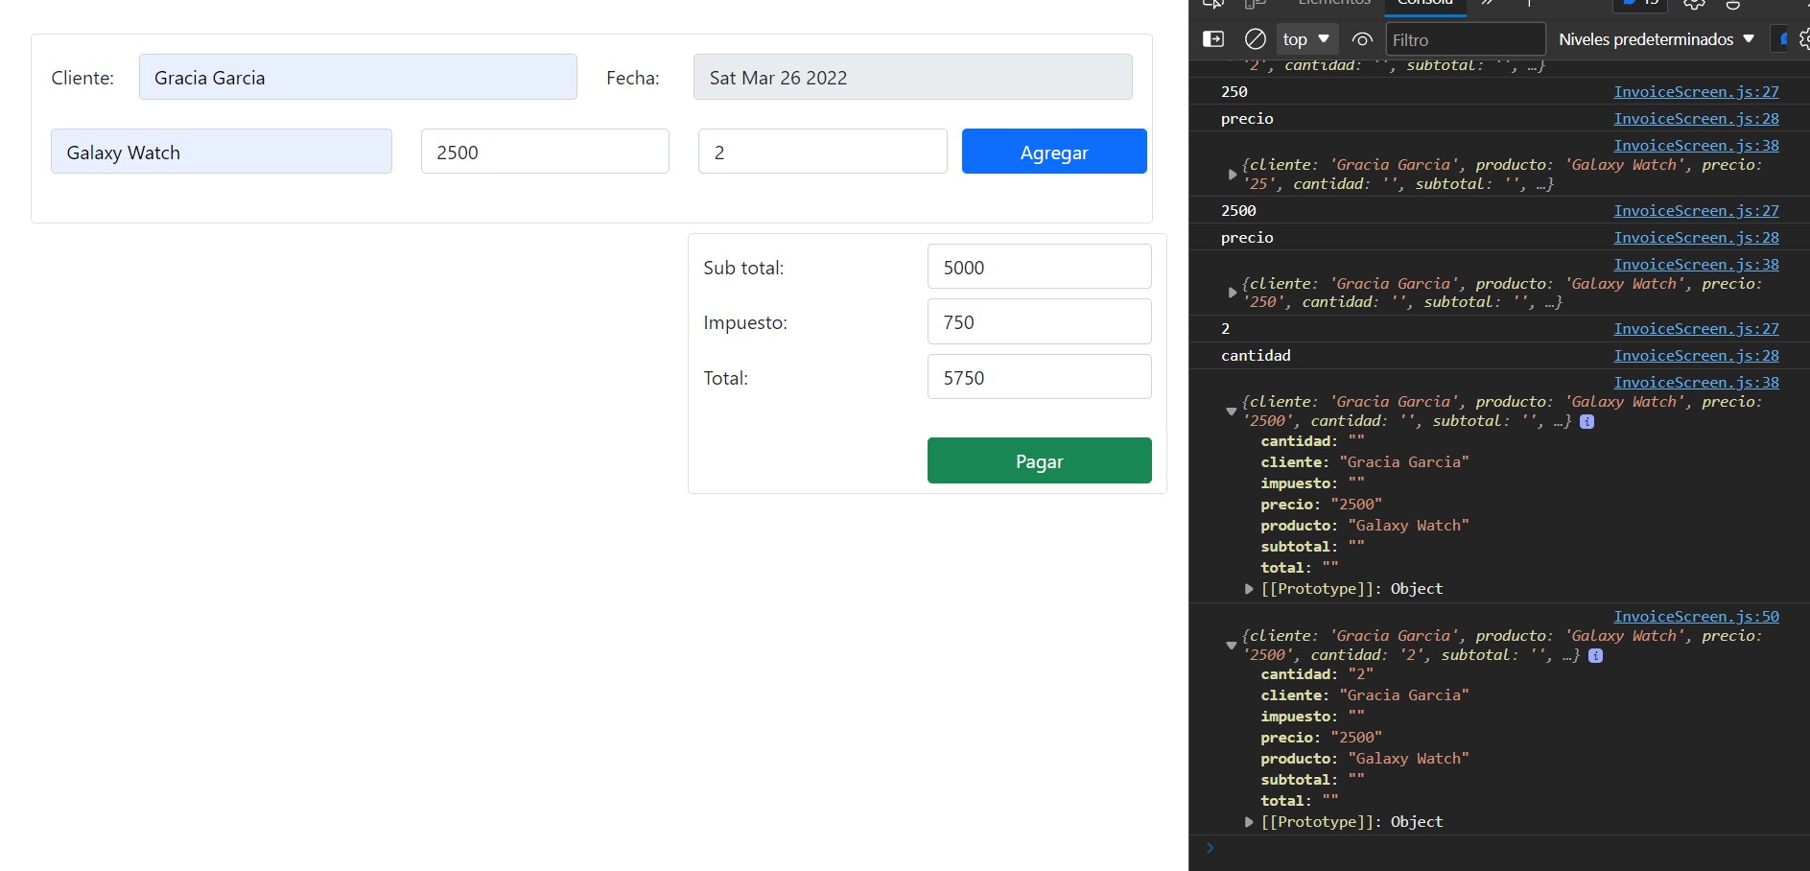Open the console settings gear icon
The width and height of the screenshot is (1810, 871).
1803,39
